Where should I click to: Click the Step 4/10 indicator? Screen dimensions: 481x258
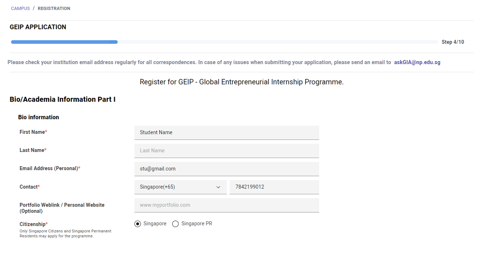(x=453, y=42)
